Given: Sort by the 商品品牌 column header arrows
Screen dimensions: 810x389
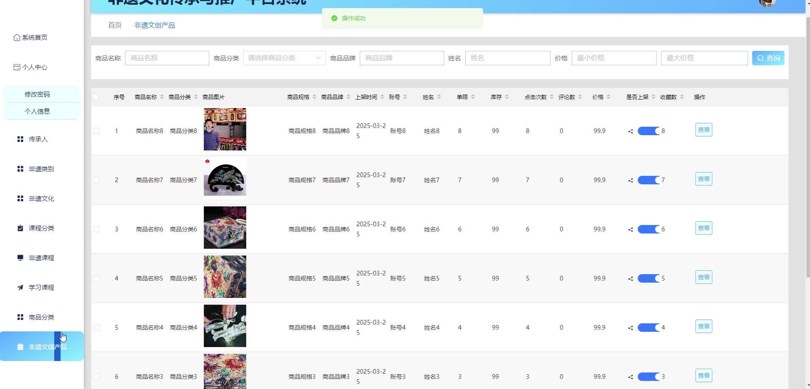Looking at the screenshot, I should [x=348, y=97].
